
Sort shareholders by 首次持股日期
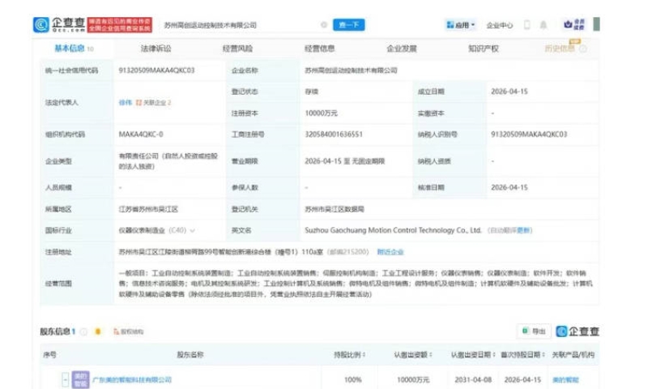(x=523, y=355)
